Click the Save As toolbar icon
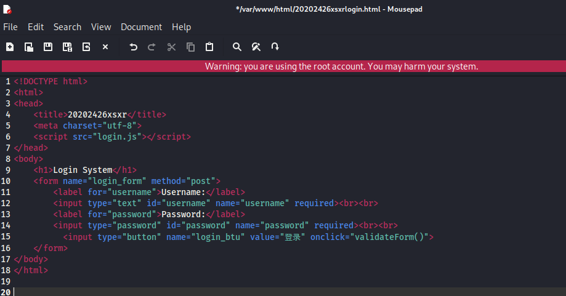 [x=67, y=47]
